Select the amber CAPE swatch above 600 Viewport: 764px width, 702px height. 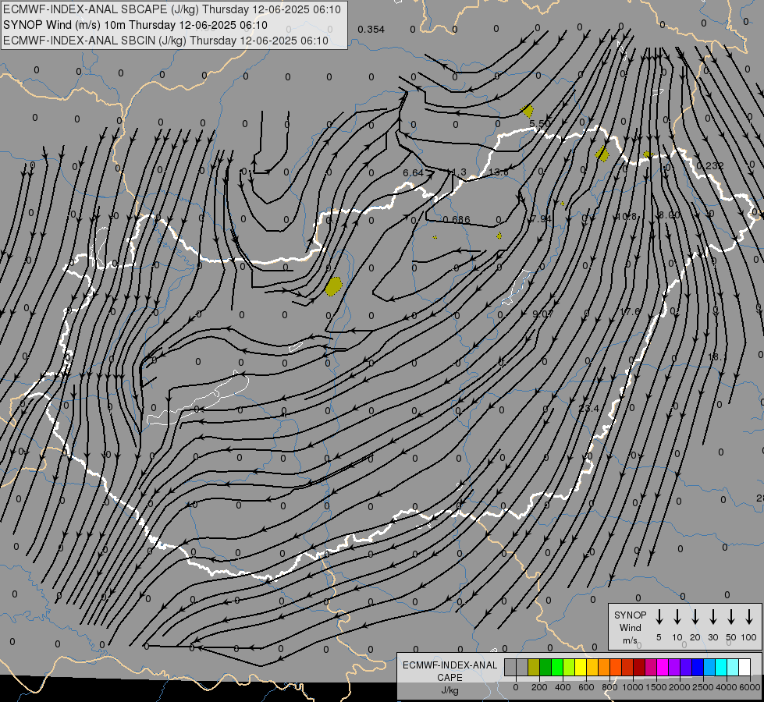pos(592,667)
